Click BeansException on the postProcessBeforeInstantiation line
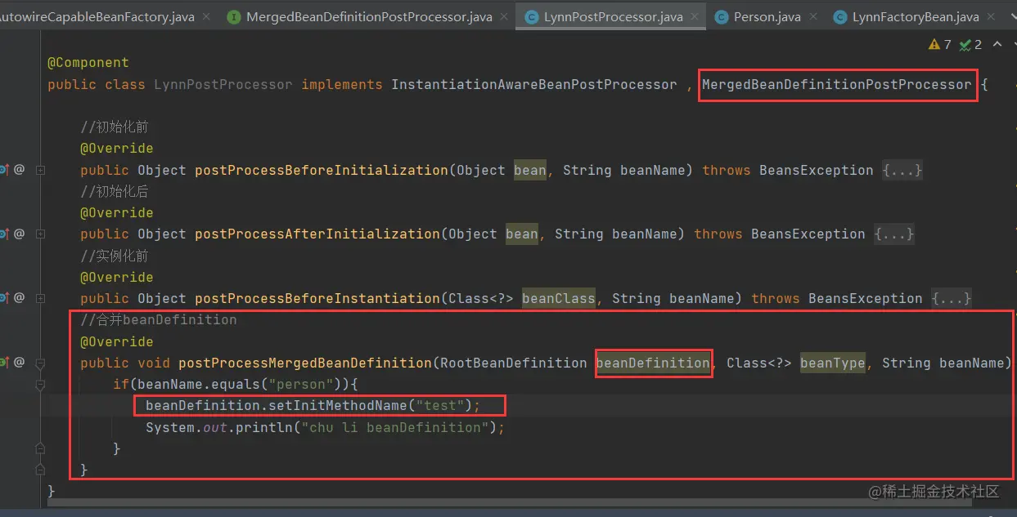Viewport: 1017px width, 517px height. tap(866, 298)
